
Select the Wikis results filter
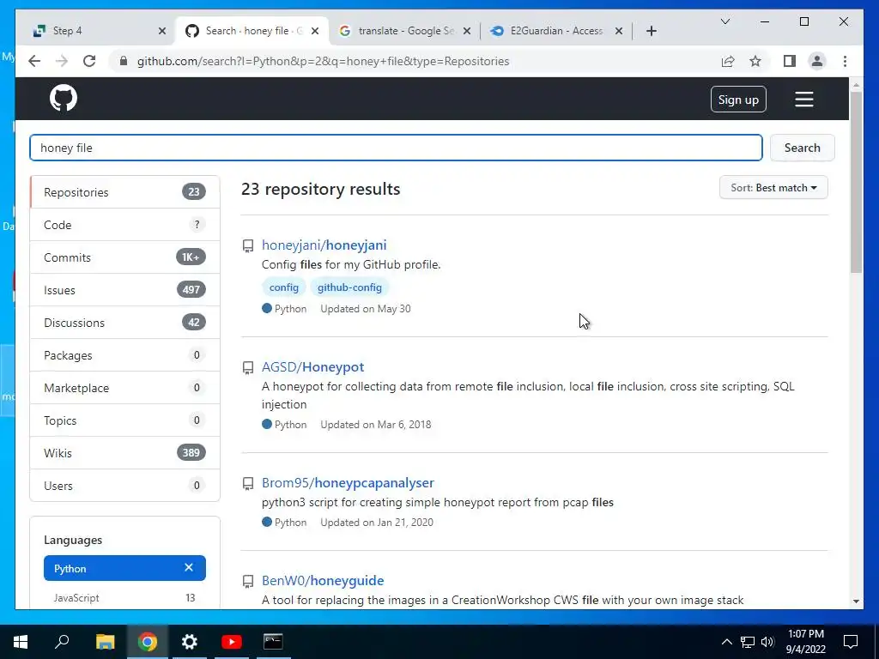(x=124, y=453)
